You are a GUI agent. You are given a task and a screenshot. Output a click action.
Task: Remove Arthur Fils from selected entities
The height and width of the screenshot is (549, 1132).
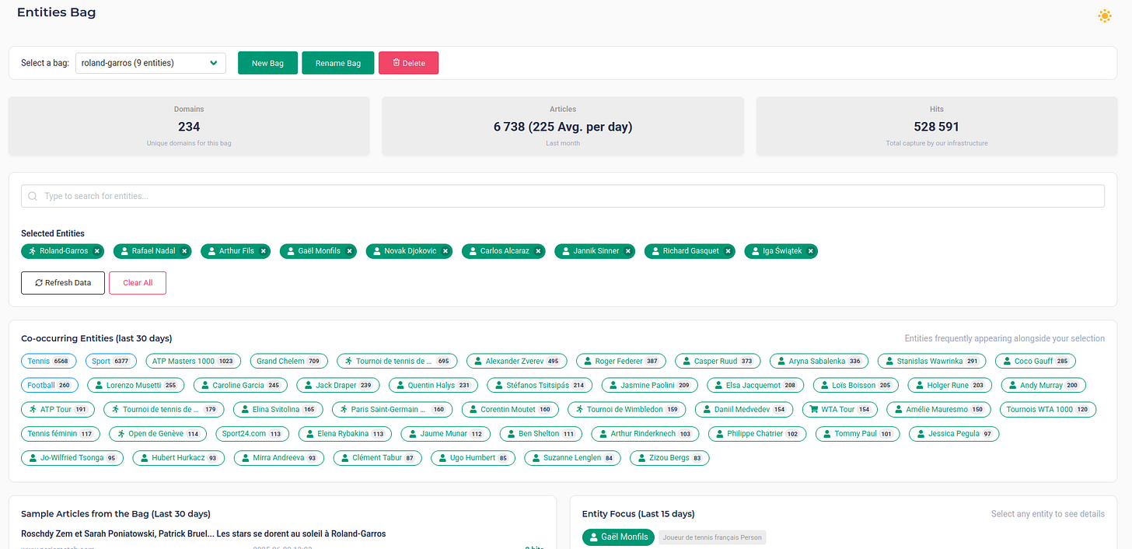pos(264,251)
